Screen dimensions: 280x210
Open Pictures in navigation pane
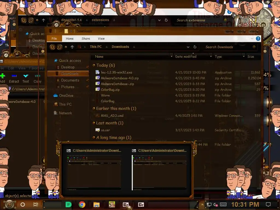click(68, 87)
